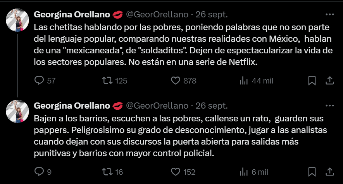Like the tweet with 152 likes
The width and height of the screenshot is (343, 184).
tap(176, 172)
